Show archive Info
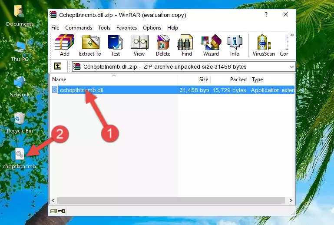The image size is (334, 225). 235,45
